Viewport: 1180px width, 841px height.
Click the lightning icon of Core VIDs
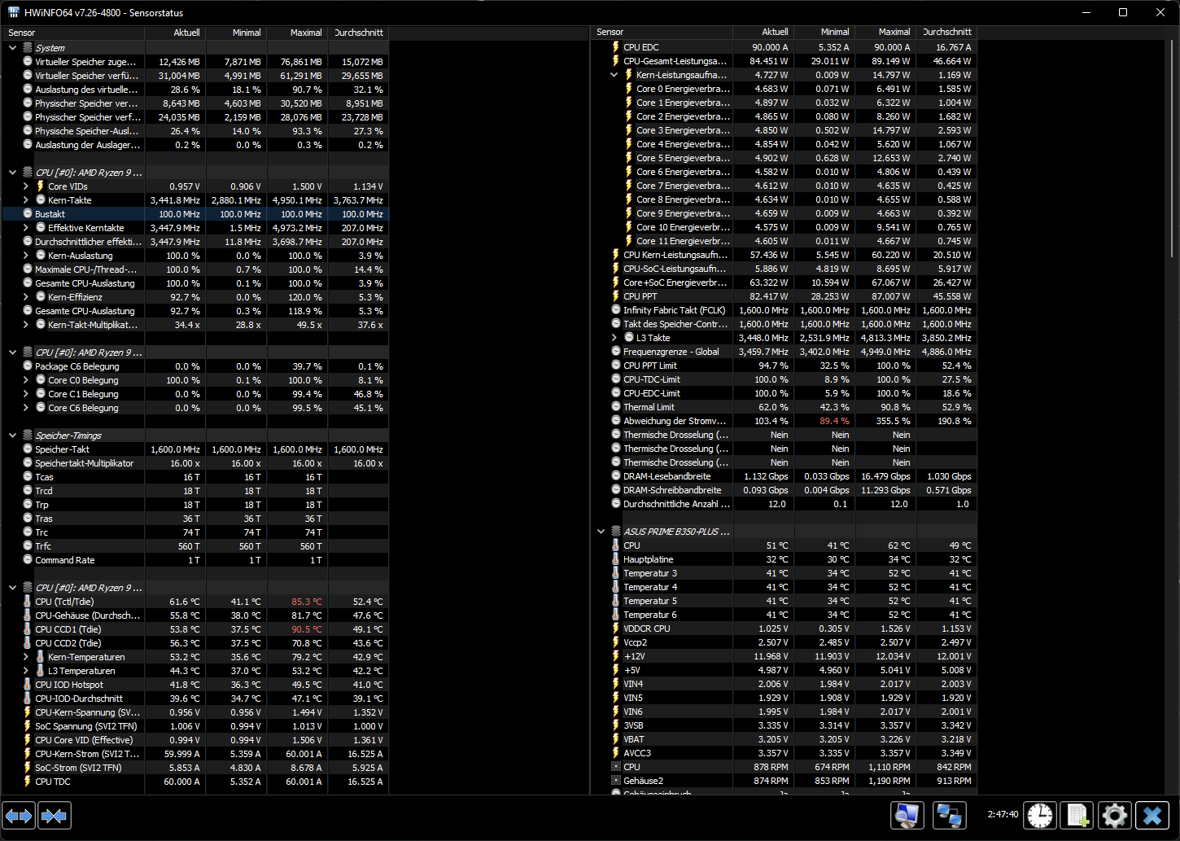point(41,186)
